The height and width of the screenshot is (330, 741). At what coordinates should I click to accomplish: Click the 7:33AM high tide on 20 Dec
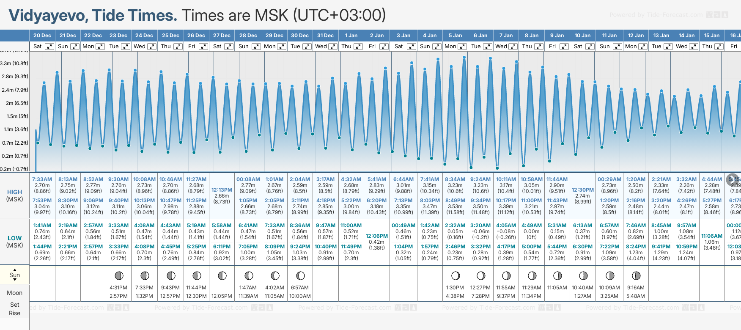tap(42, 179)
